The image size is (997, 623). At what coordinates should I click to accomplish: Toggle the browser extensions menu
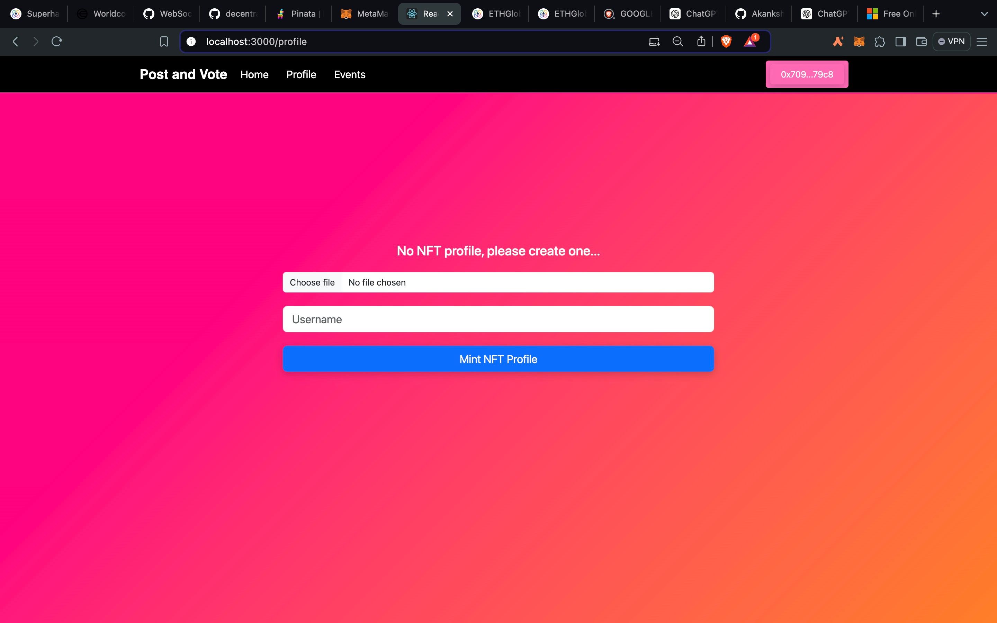(879, 42)
